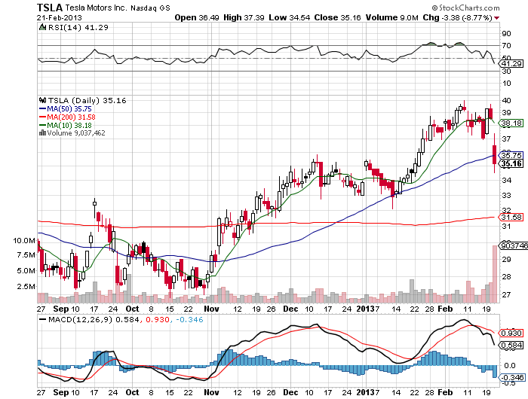Click the red down triangle after Chg
Viewport: 528px width, 399px height.
click(x=497, y=18)
